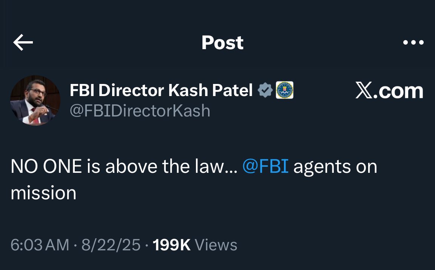Click the FBI seal affiliation badge
435x270 pixels.
285,90
